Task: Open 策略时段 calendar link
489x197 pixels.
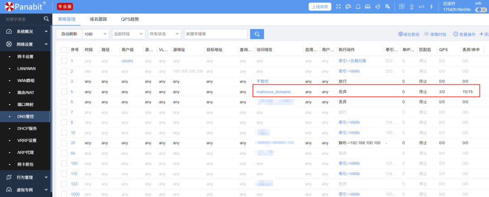Action: pos(436,34)
